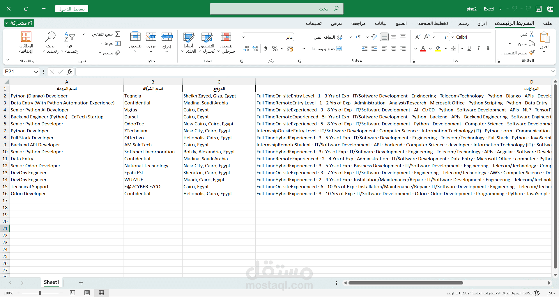Click the Save icon in title bar

click(539, 9)
